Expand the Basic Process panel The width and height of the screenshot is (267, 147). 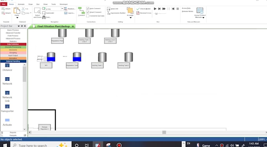coord(13,30)
